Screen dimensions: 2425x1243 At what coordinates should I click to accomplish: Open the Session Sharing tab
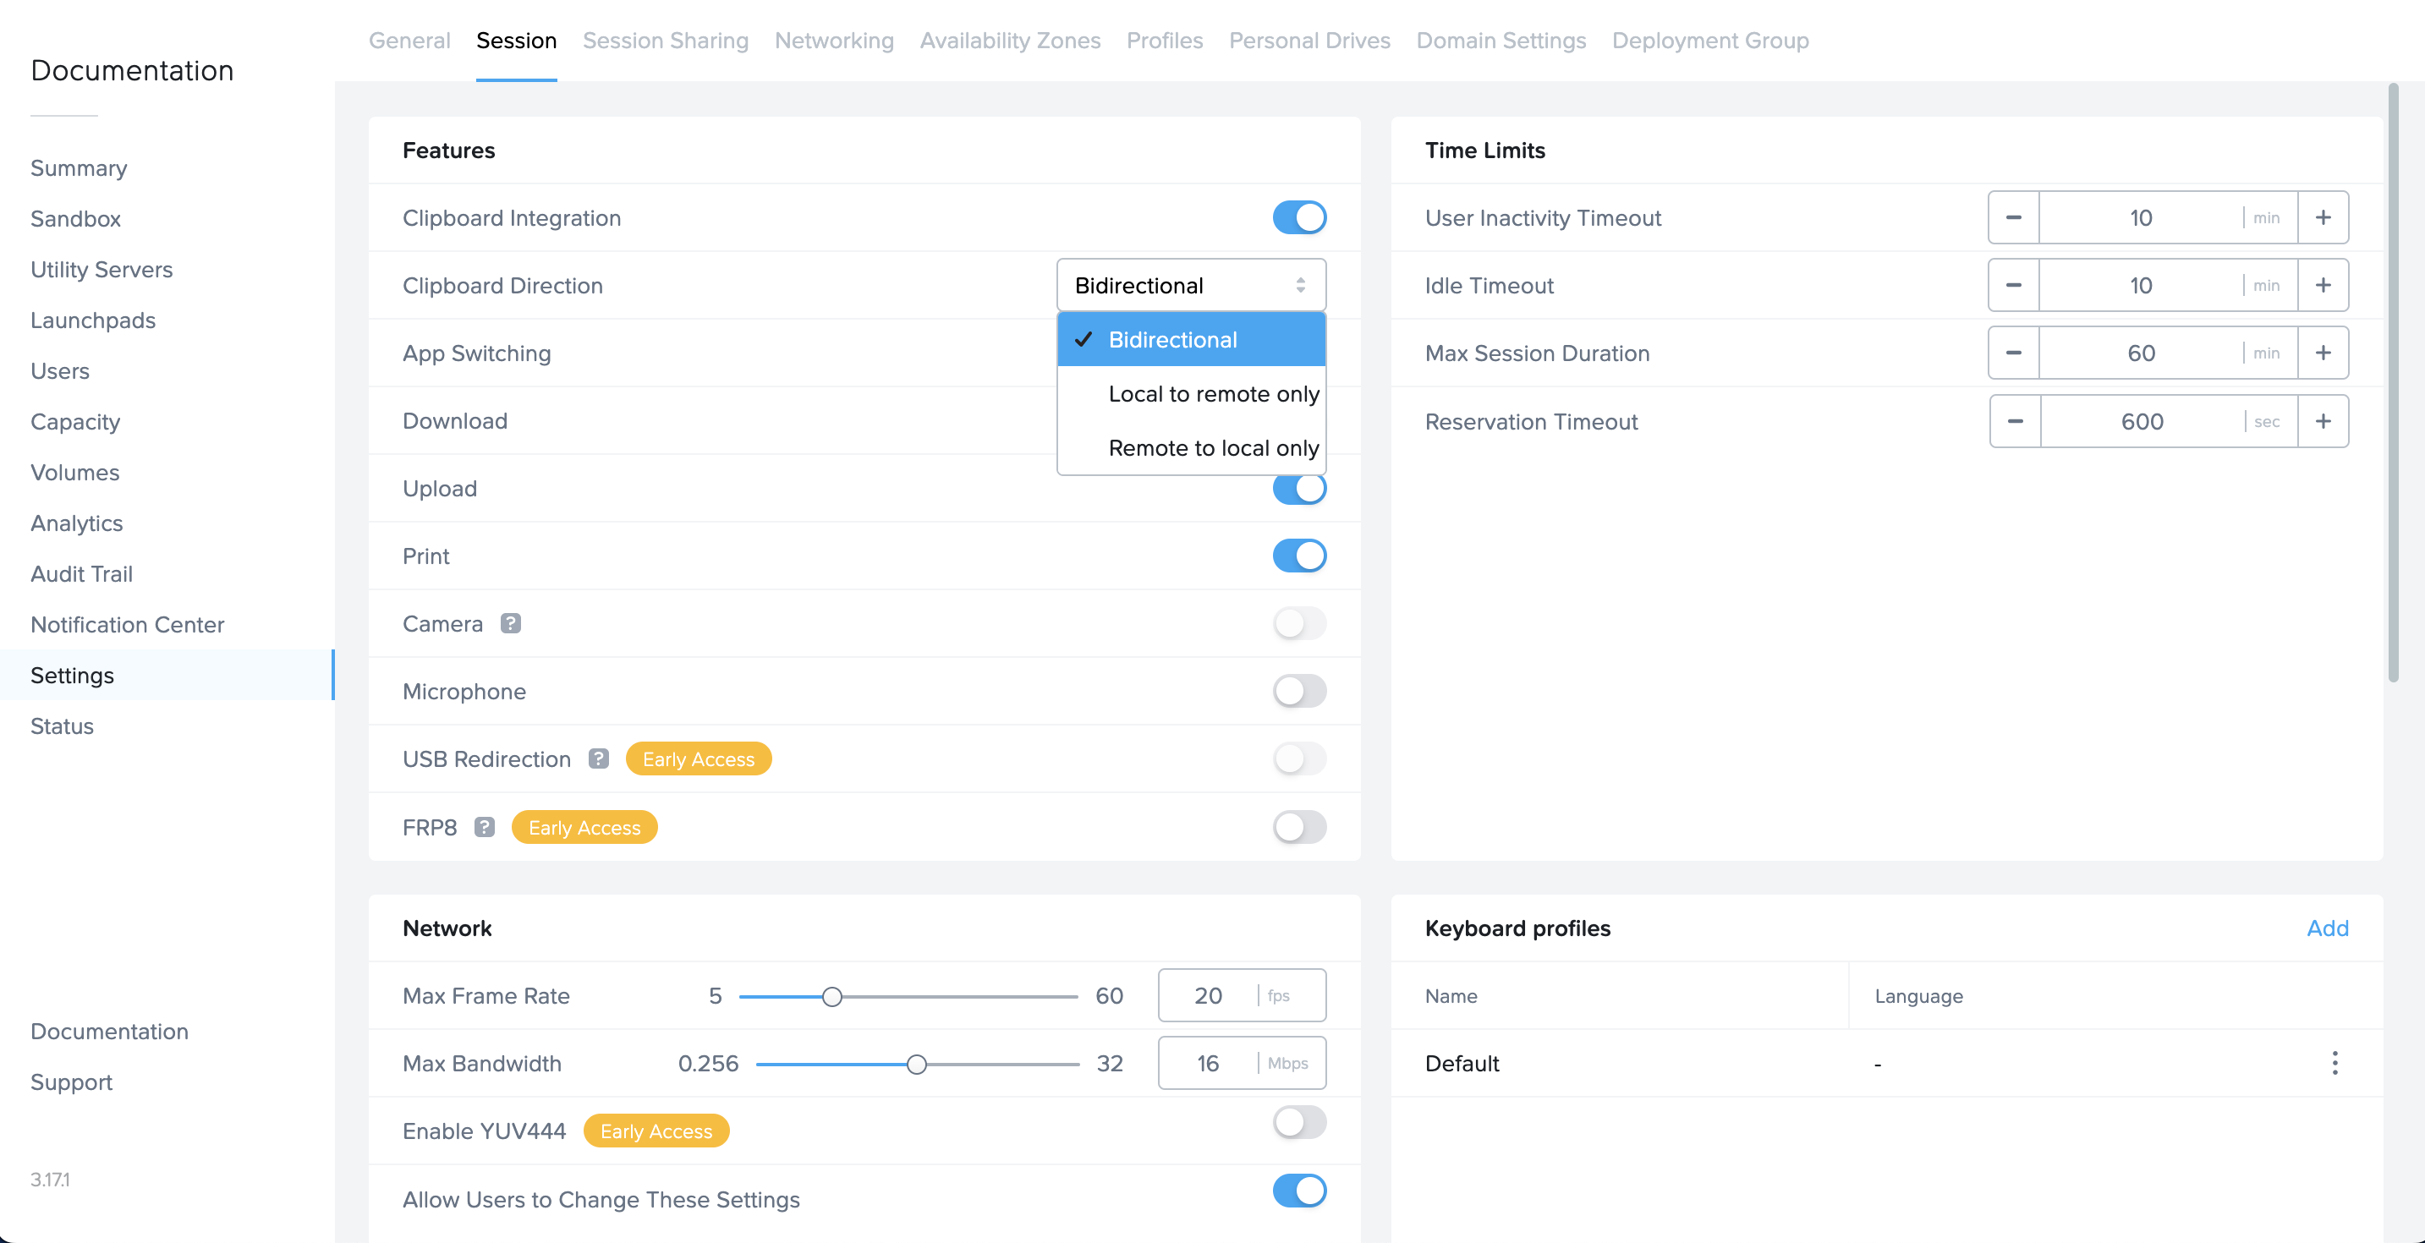coord(666,41)
